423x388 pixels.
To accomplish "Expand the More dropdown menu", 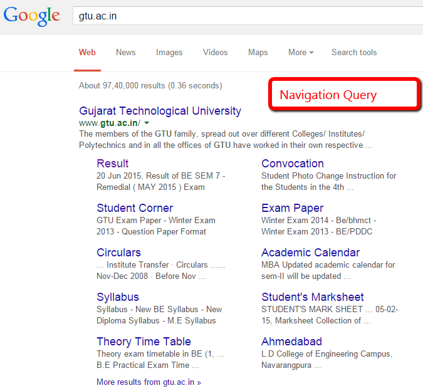I will 301,53.
